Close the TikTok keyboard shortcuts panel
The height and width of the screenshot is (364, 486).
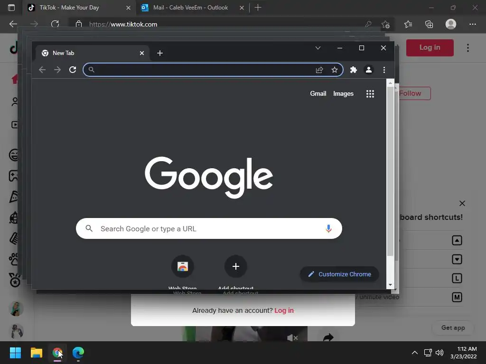tap(462, 203)
